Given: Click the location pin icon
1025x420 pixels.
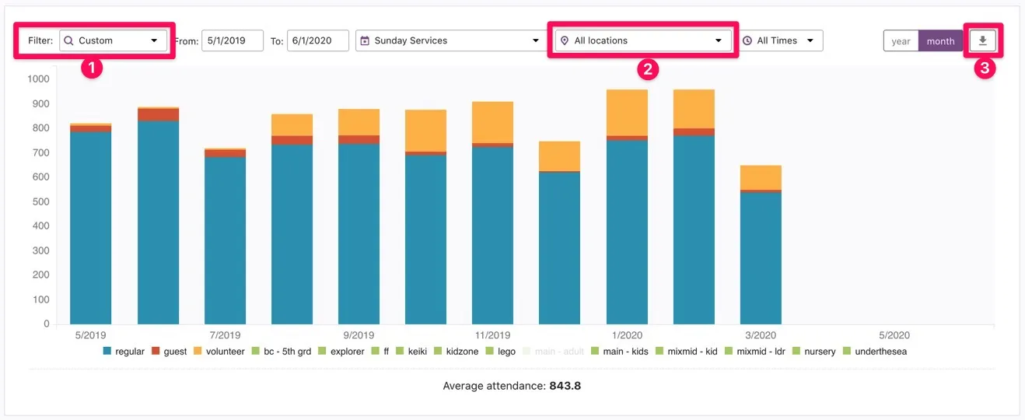Looking at the screenshot, I should point(565,40).
